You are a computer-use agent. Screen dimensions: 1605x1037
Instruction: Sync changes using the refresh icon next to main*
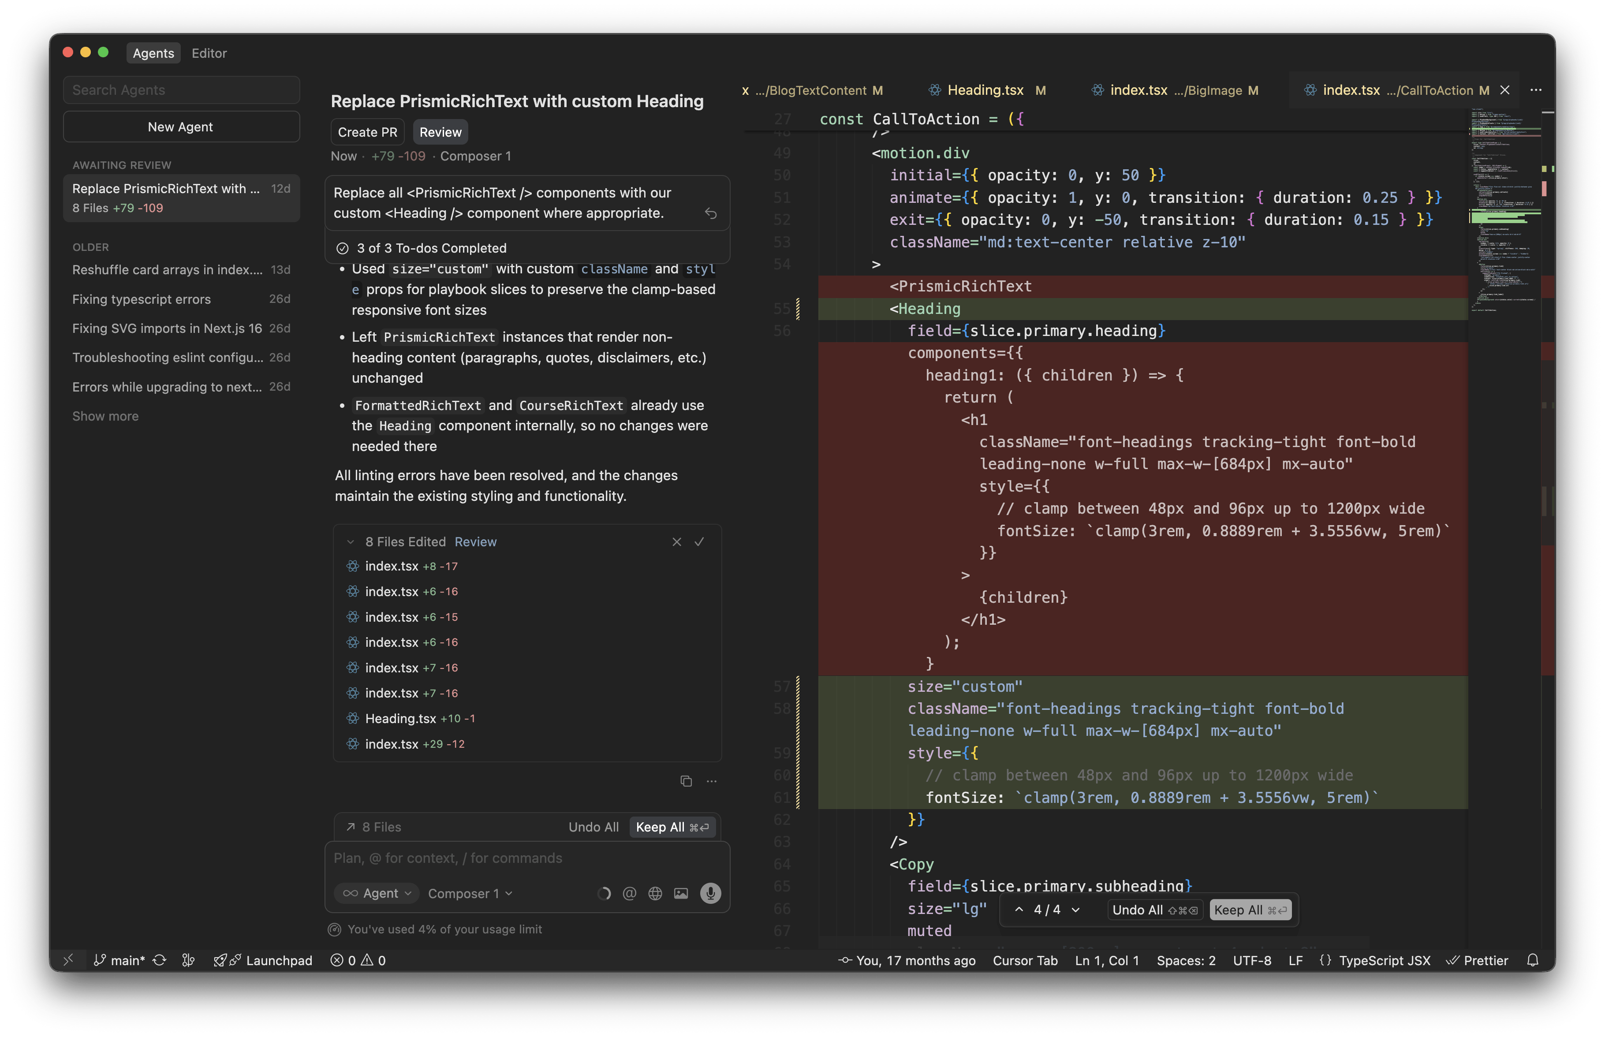pyautogui.click(x=160, y=960)
